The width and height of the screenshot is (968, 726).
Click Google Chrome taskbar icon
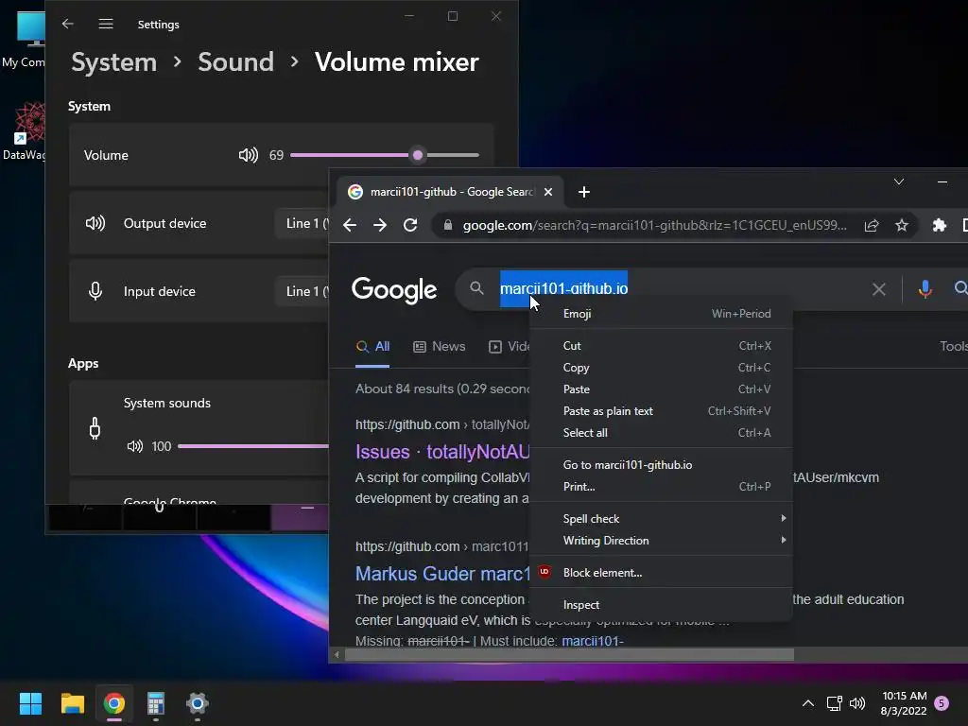[114, 703]
